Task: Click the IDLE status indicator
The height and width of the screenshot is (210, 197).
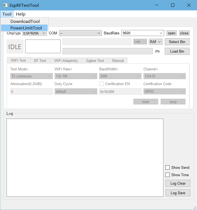Action: tap(15, 47)
